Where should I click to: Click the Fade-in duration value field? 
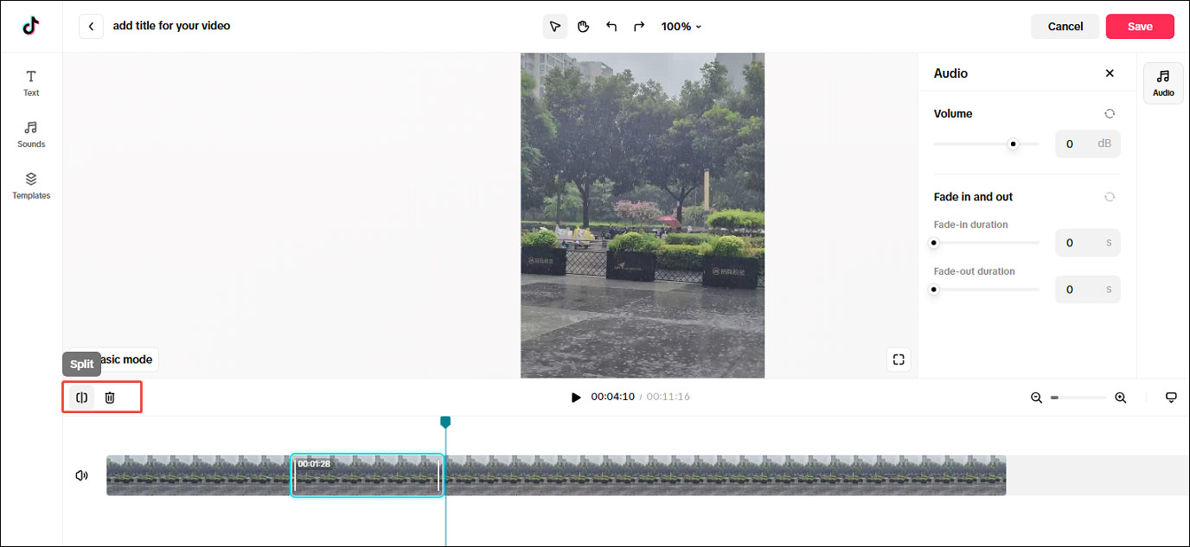(1087, 243)
